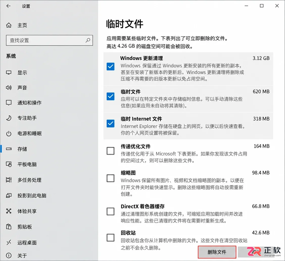Viewport: 285px width, 261px height.
Task: Click the 传递优化文件 title
Action: [x=136, y=146]
